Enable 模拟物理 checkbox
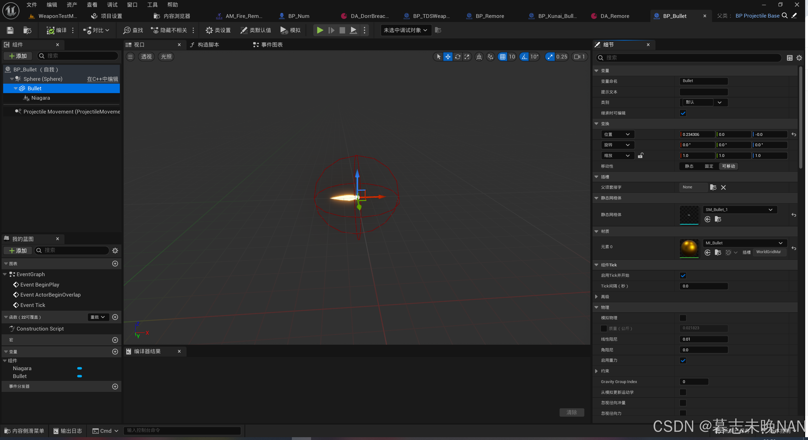 pos(683,318)
